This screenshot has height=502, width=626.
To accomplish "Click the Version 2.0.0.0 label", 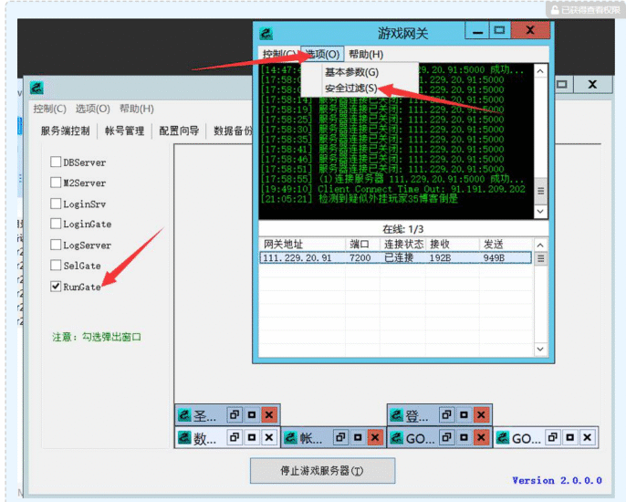I will (557, 480).
